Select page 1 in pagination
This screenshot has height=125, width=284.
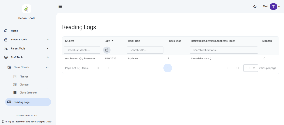tap(168, 68)
